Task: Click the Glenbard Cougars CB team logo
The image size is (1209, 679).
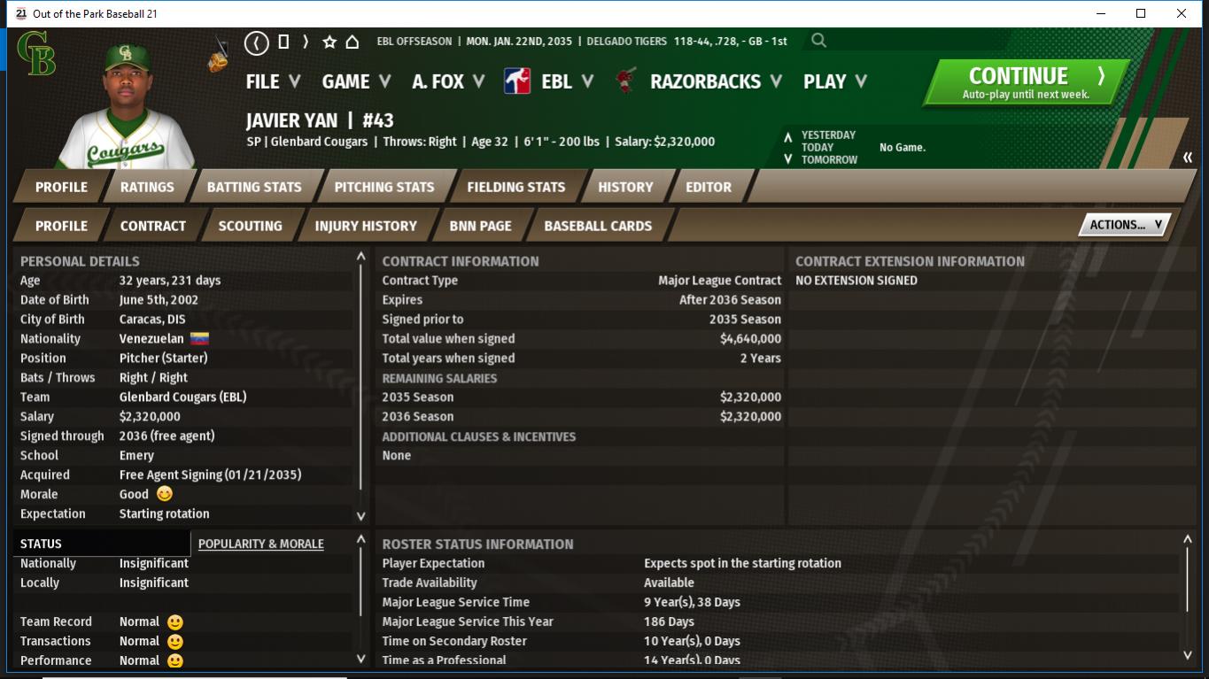Action: pyautogui.click(x=36, y=53)
